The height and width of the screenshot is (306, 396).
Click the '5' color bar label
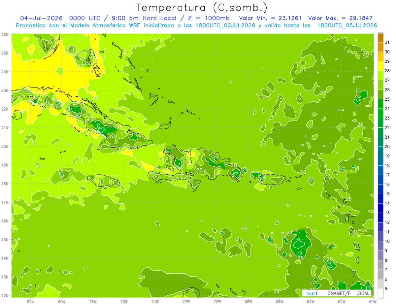pos(386,289)
